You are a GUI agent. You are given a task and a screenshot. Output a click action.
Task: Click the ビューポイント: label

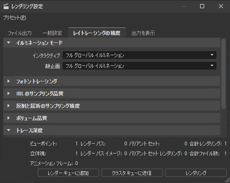(43, 144)
